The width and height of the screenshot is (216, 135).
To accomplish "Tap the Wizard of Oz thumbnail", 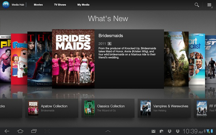I will pos(89,108).
